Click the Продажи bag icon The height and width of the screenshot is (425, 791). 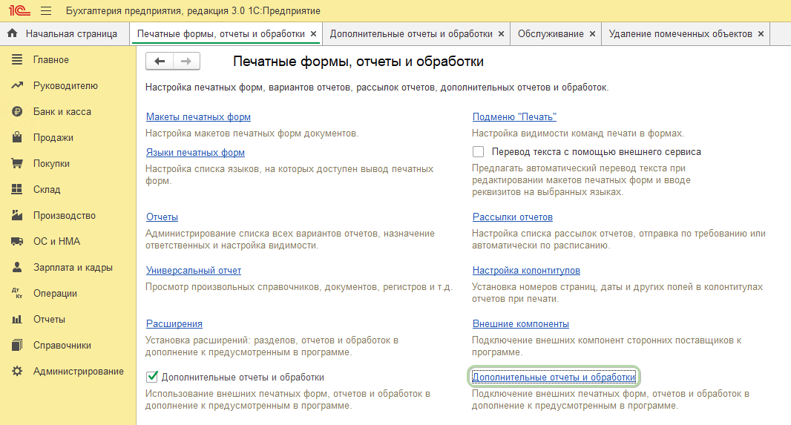pos(17,137)
